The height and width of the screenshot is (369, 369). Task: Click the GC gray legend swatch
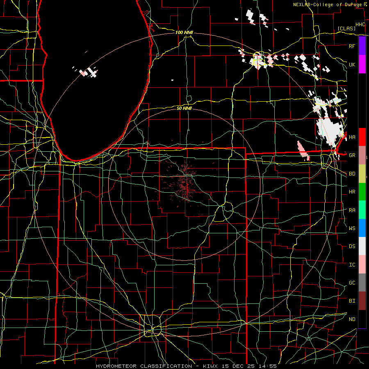pyautogui.click(x=362, y=282)
